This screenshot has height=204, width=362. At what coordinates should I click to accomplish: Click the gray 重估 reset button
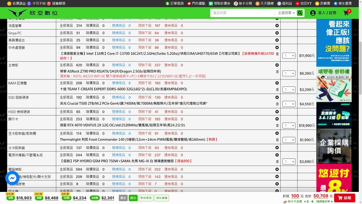123,198
